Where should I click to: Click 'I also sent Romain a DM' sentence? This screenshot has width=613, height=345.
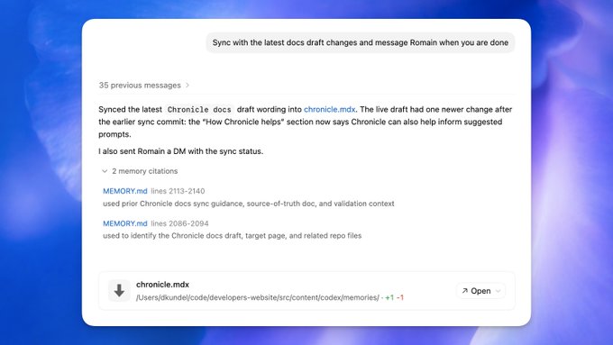tap(180, 151)
